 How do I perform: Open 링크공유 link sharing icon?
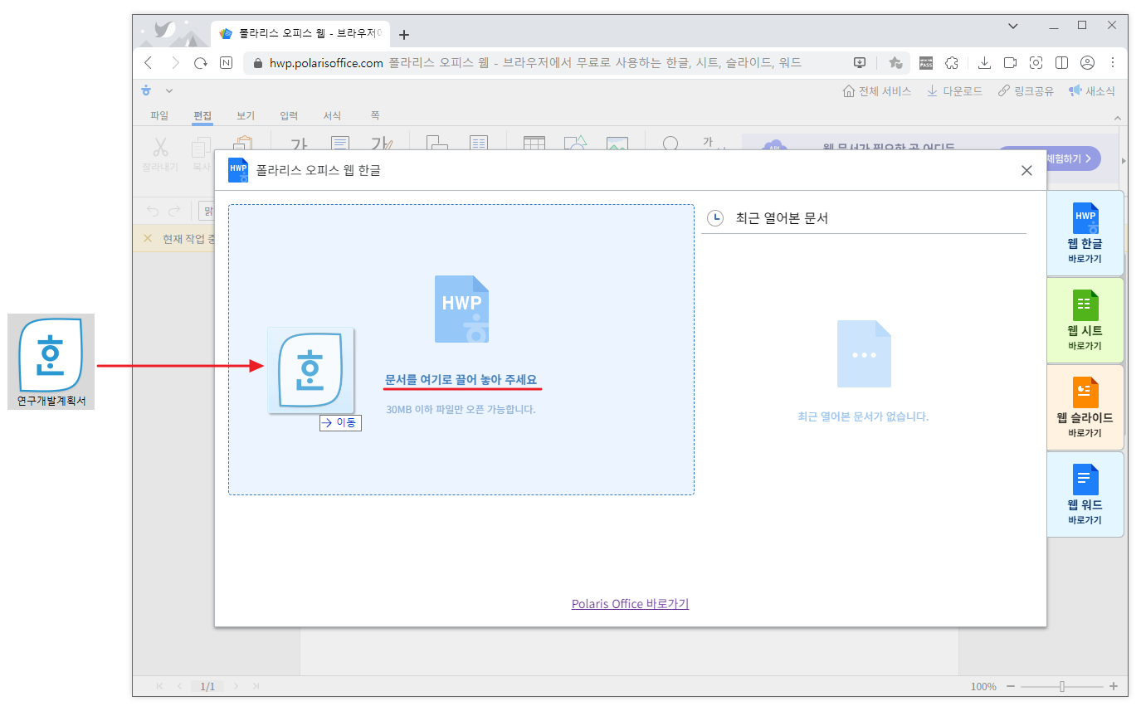click(x=1006, y=91)
